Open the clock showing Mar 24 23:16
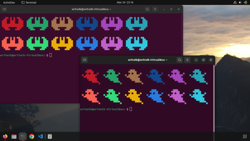The width and height of the screenshot is (250, 141). [x=125, y=2]
